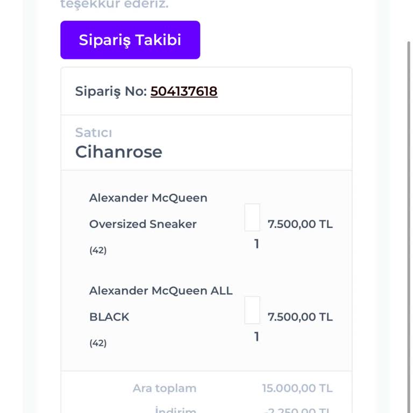Click the Oversized Sneaker size (42)
Screen dimensions: 413x413
click(98, 250)
